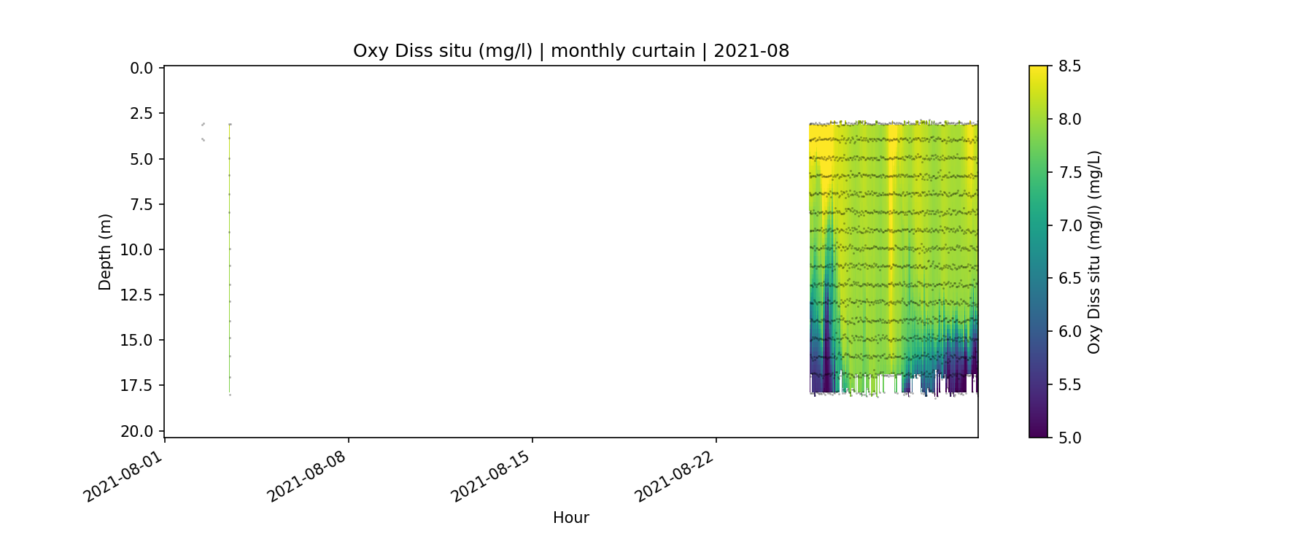The width and height of the screenshot is (1313, 547).
Task: Click the 0.0 depth axis tick label
Action: [142, 69]
